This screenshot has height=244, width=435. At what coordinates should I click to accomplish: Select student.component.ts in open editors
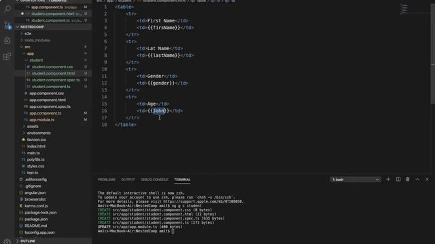50,20
